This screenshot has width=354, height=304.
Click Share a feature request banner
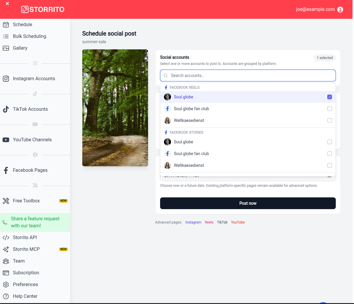(35, 222)
